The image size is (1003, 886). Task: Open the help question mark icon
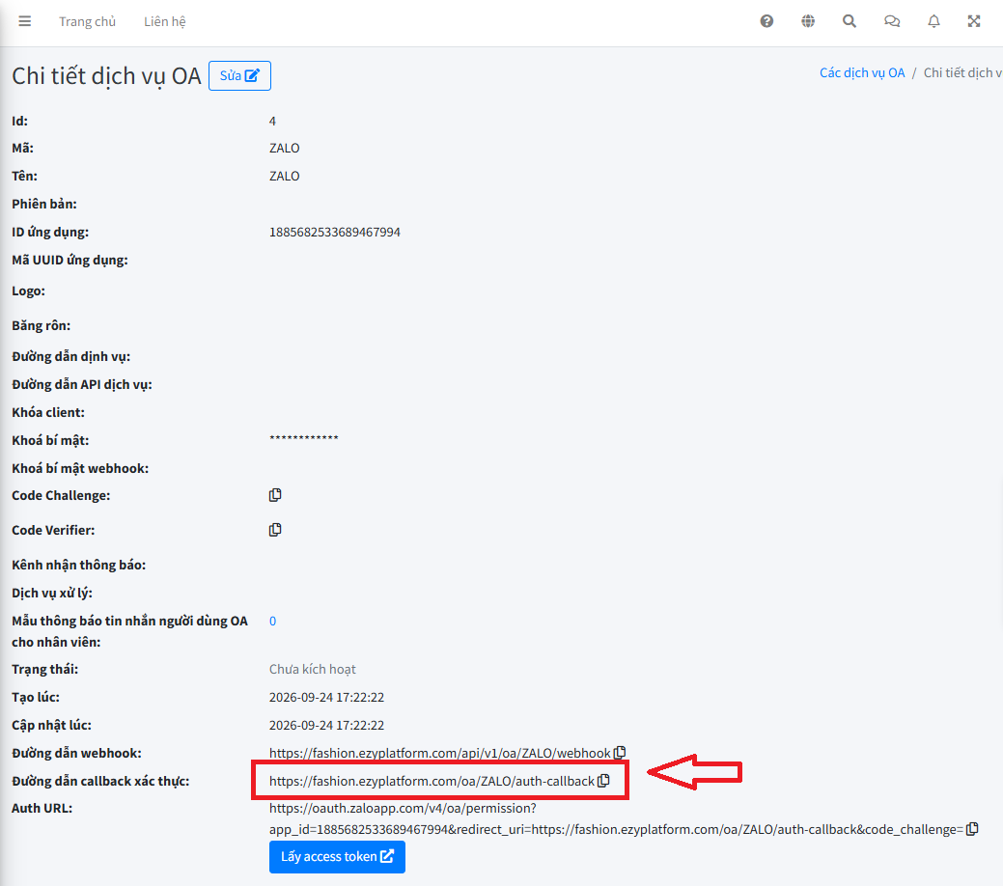pyautogui.click(x=766, y=21)
